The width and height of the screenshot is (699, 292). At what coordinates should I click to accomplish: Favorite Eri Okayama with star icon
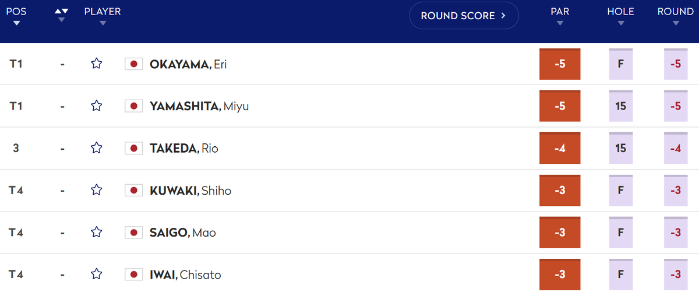97,64
